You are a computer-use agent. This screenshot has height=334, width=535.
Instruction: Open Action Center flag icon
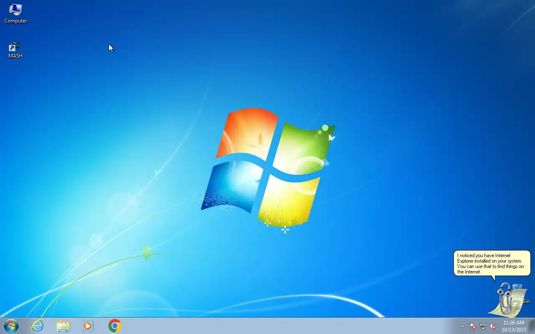click(x=473, y=326)
